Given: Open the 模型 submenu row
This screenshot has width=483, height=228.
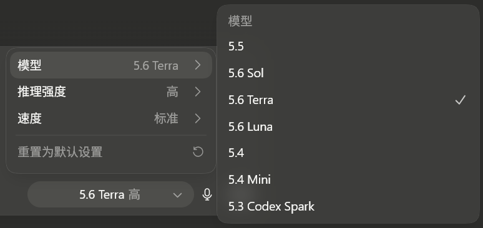Looking at the screenshot, I should pos(111,65).
